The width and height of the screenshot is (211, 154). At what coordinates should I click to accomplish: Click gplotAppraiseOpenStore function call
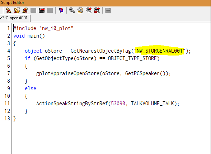[68, 73]
